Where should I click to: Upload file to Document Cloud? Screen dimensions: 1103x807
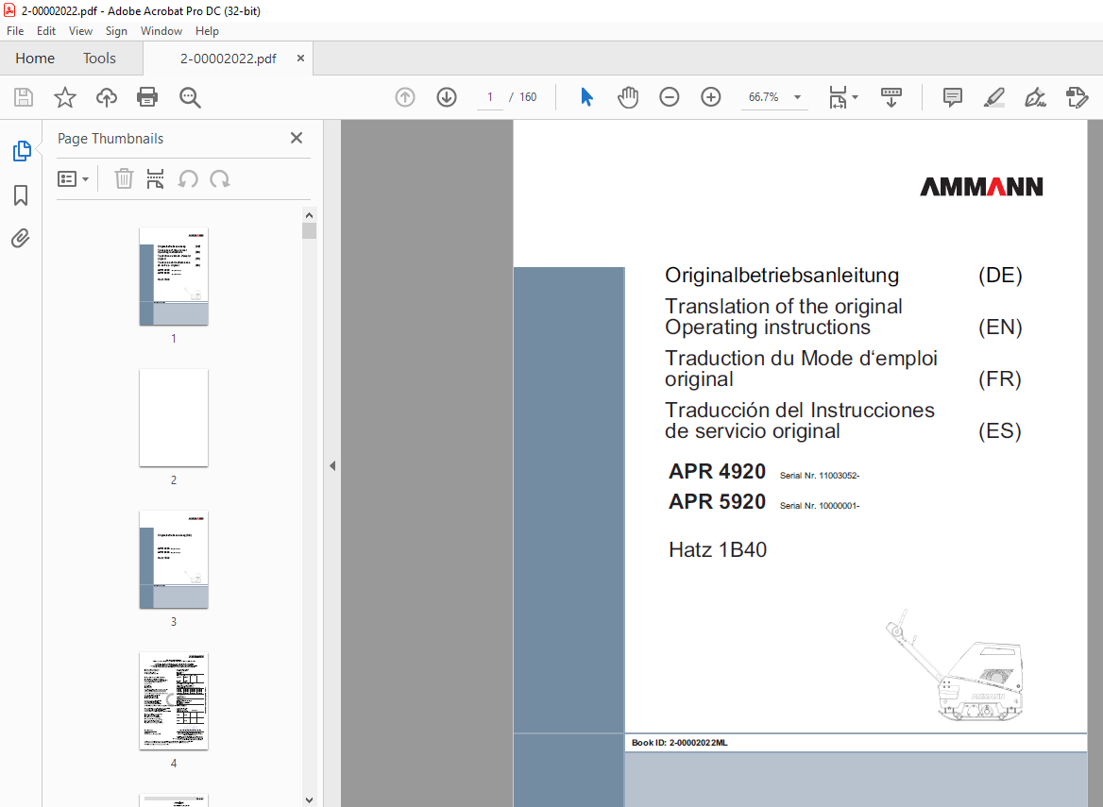click(106, 97)
